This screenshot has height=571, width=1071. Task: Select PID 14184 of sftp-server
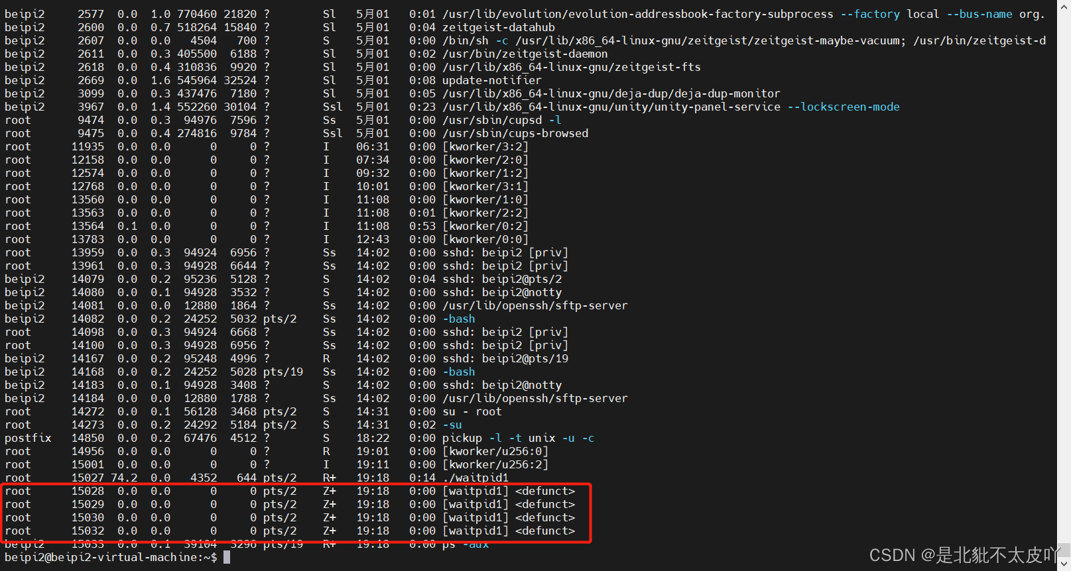[88, 398]
